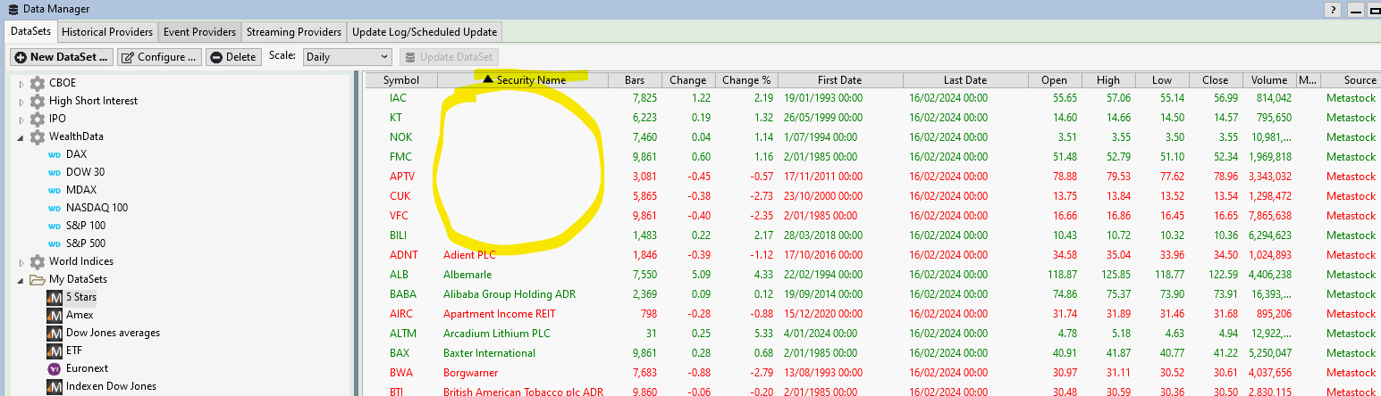Click the Data Manager title bar icon
Screen dimensions: 1381x396
pos(13,9)
